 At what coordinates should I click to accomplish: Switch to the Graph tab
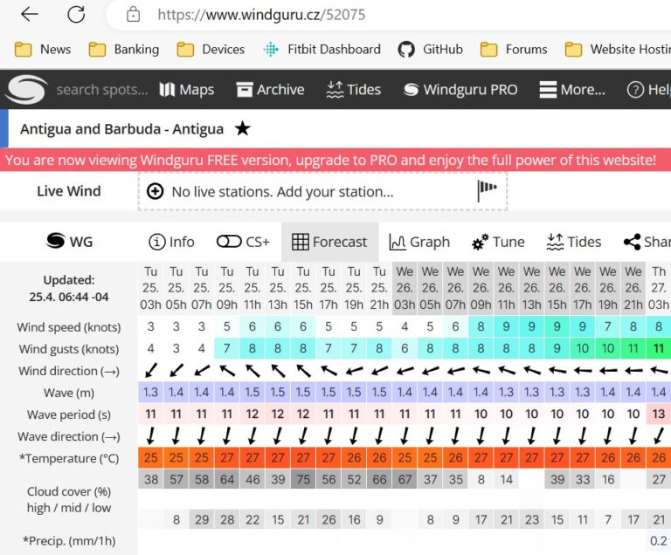[419, 242]
